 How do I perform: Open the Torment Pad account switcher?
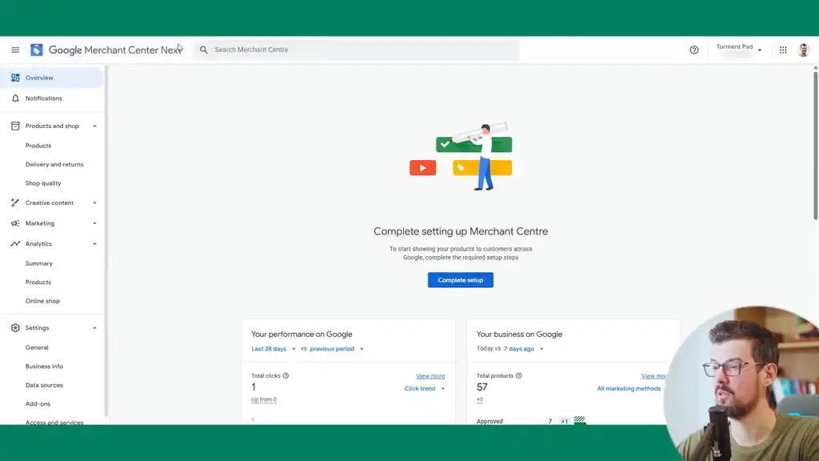coord(737,49)
